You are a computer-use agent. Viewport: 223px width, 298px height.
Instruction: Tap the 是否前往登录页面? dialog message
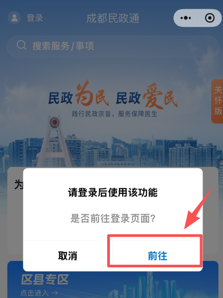pyautogui.click(x=113, y=218)
